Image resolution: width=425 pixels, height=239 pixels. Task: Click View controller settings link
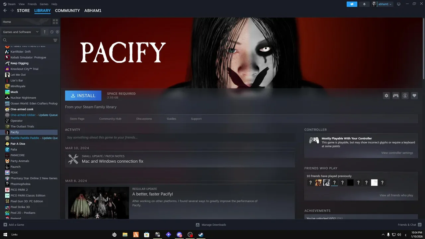397,153
